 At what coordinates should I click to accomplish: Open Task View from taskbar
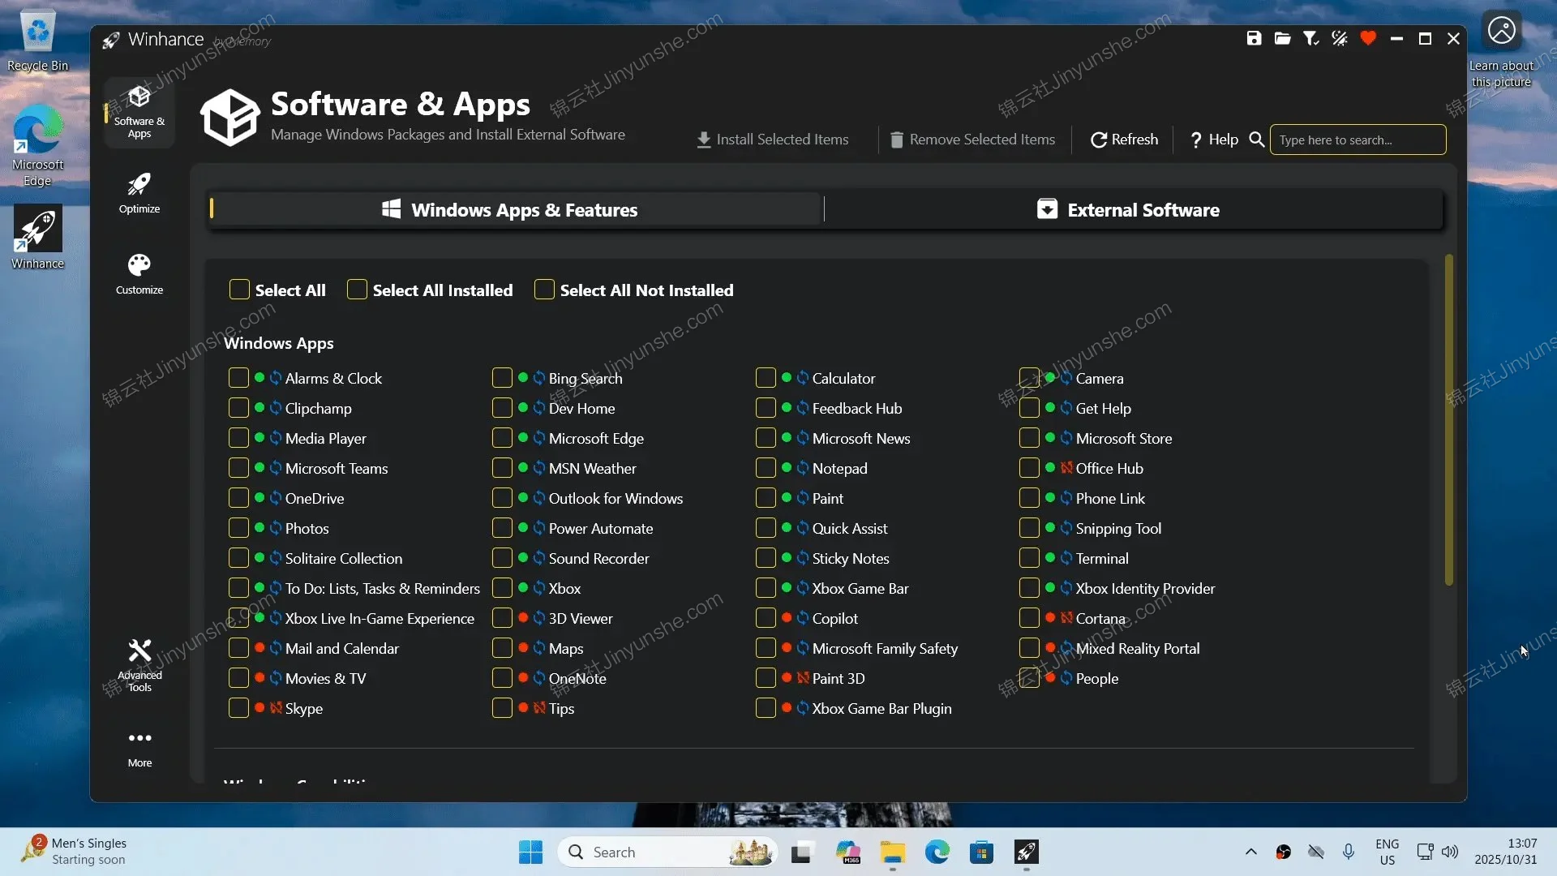coord(802,852)
